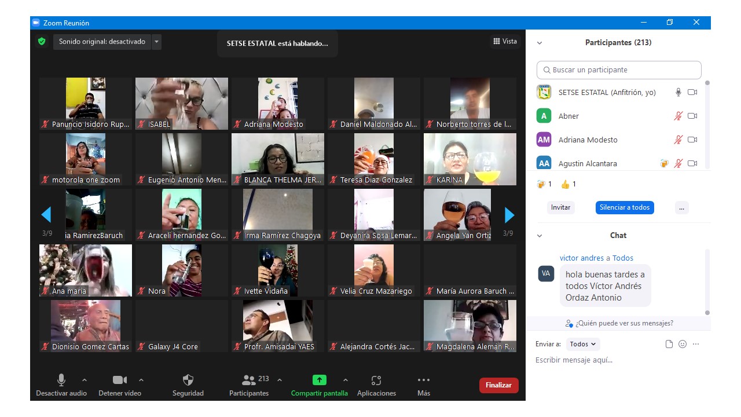741x417 pixels.
Task: Mute audio with Desactivar audio
Action: (61, 385)
